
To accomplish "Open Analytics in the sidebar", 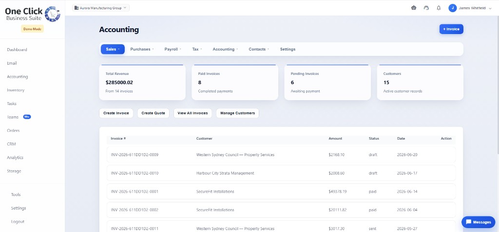I will 15,158.
